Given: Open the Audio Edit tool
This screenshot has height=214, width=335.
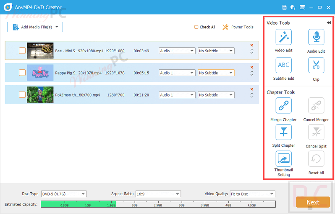Looking at the screenshot, I should click(x=316, y=37).
